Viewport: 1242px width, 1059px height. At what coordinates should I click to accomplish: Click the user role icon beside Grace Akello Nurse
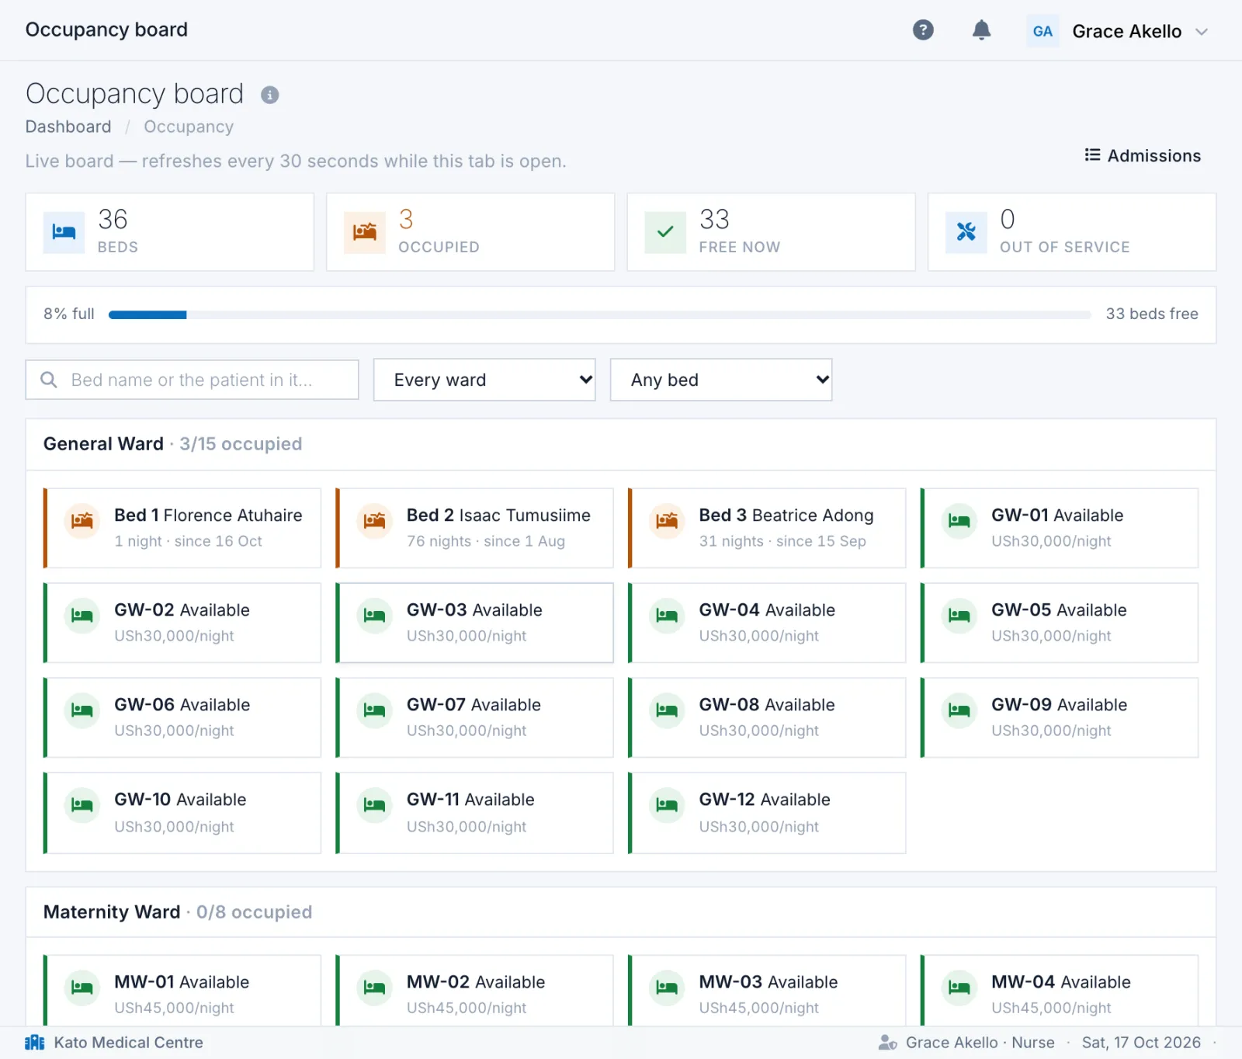pos(888,1043)
